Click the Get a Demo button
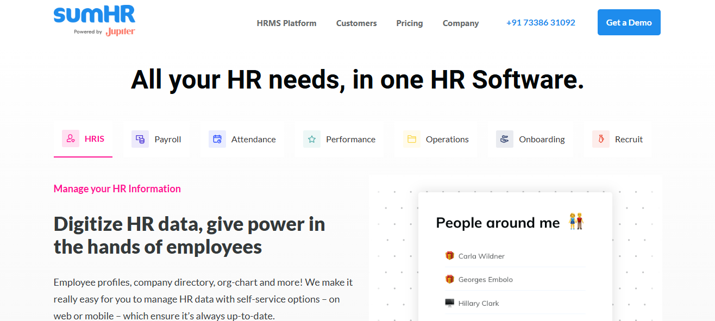The height and width of the screenshot is (321, 715). click(x=629, y=22)
